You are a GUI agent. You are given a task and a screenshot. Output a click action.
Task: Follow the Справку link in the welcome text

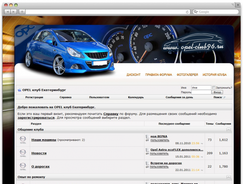click(111, 114)
